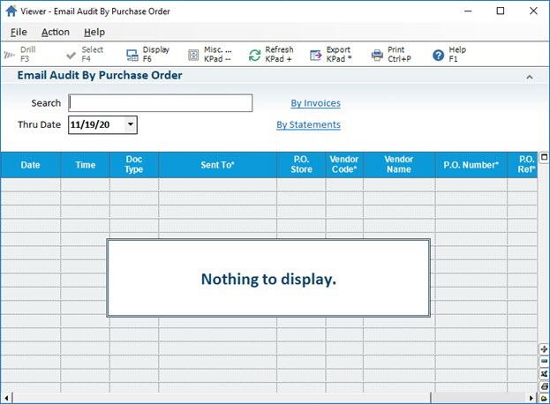Viewport: 550px width, 404px height.
Task: Export the grid using the Export icon
Action: point(316,55)
